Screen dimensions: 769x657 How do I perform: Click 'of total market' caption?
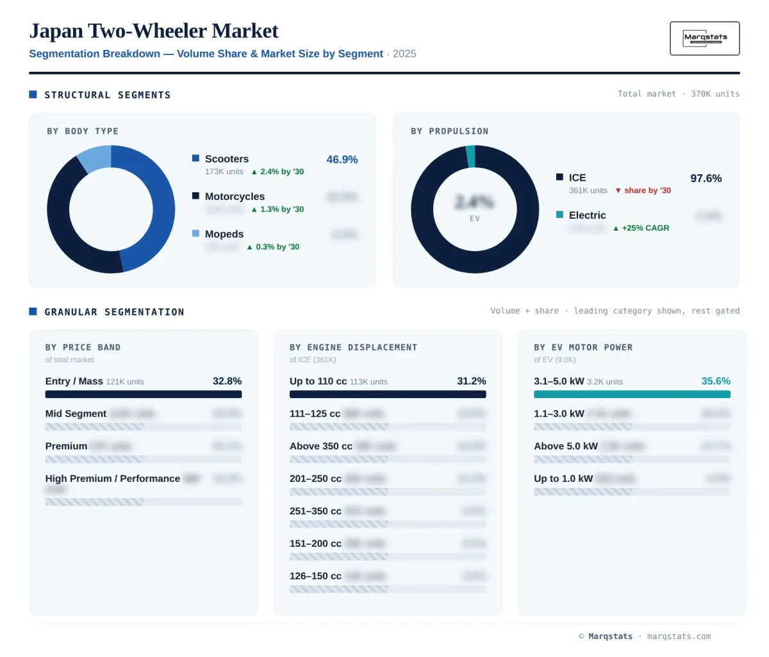(70, 360)
